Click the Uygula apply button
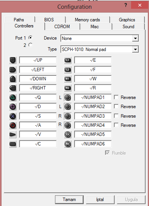 pyautogui.click(x=131, y=200)
